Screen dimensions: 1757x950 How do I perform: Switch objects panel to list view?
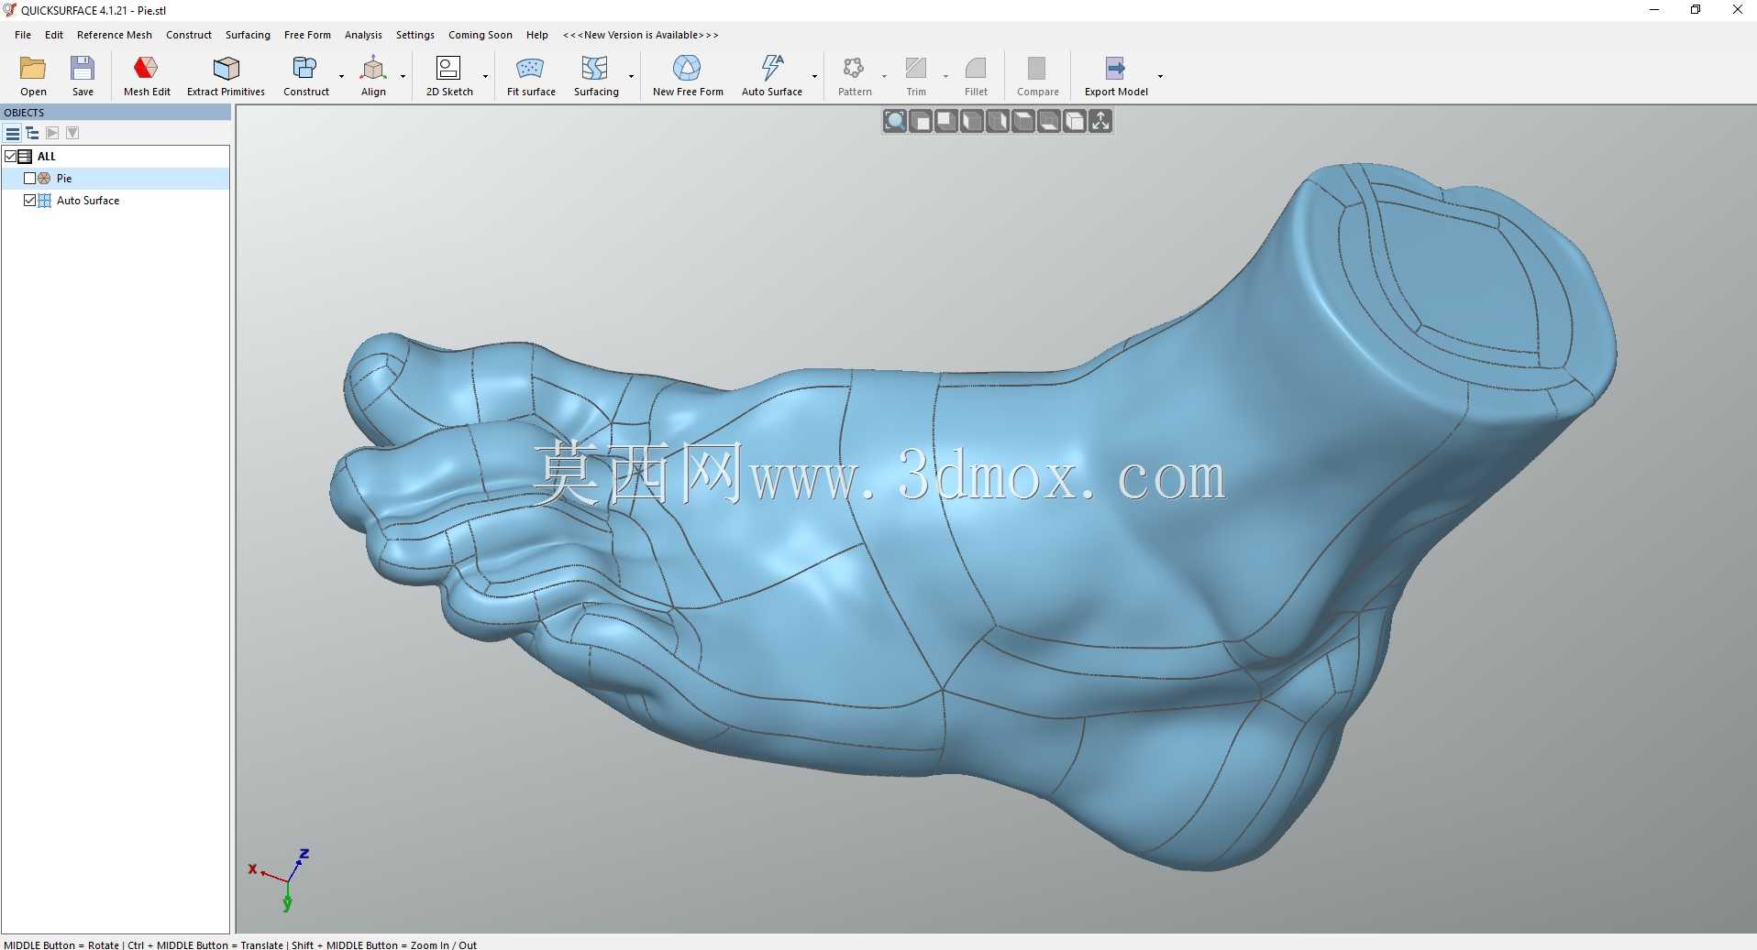pyautogui.click(x=13, y=133)
